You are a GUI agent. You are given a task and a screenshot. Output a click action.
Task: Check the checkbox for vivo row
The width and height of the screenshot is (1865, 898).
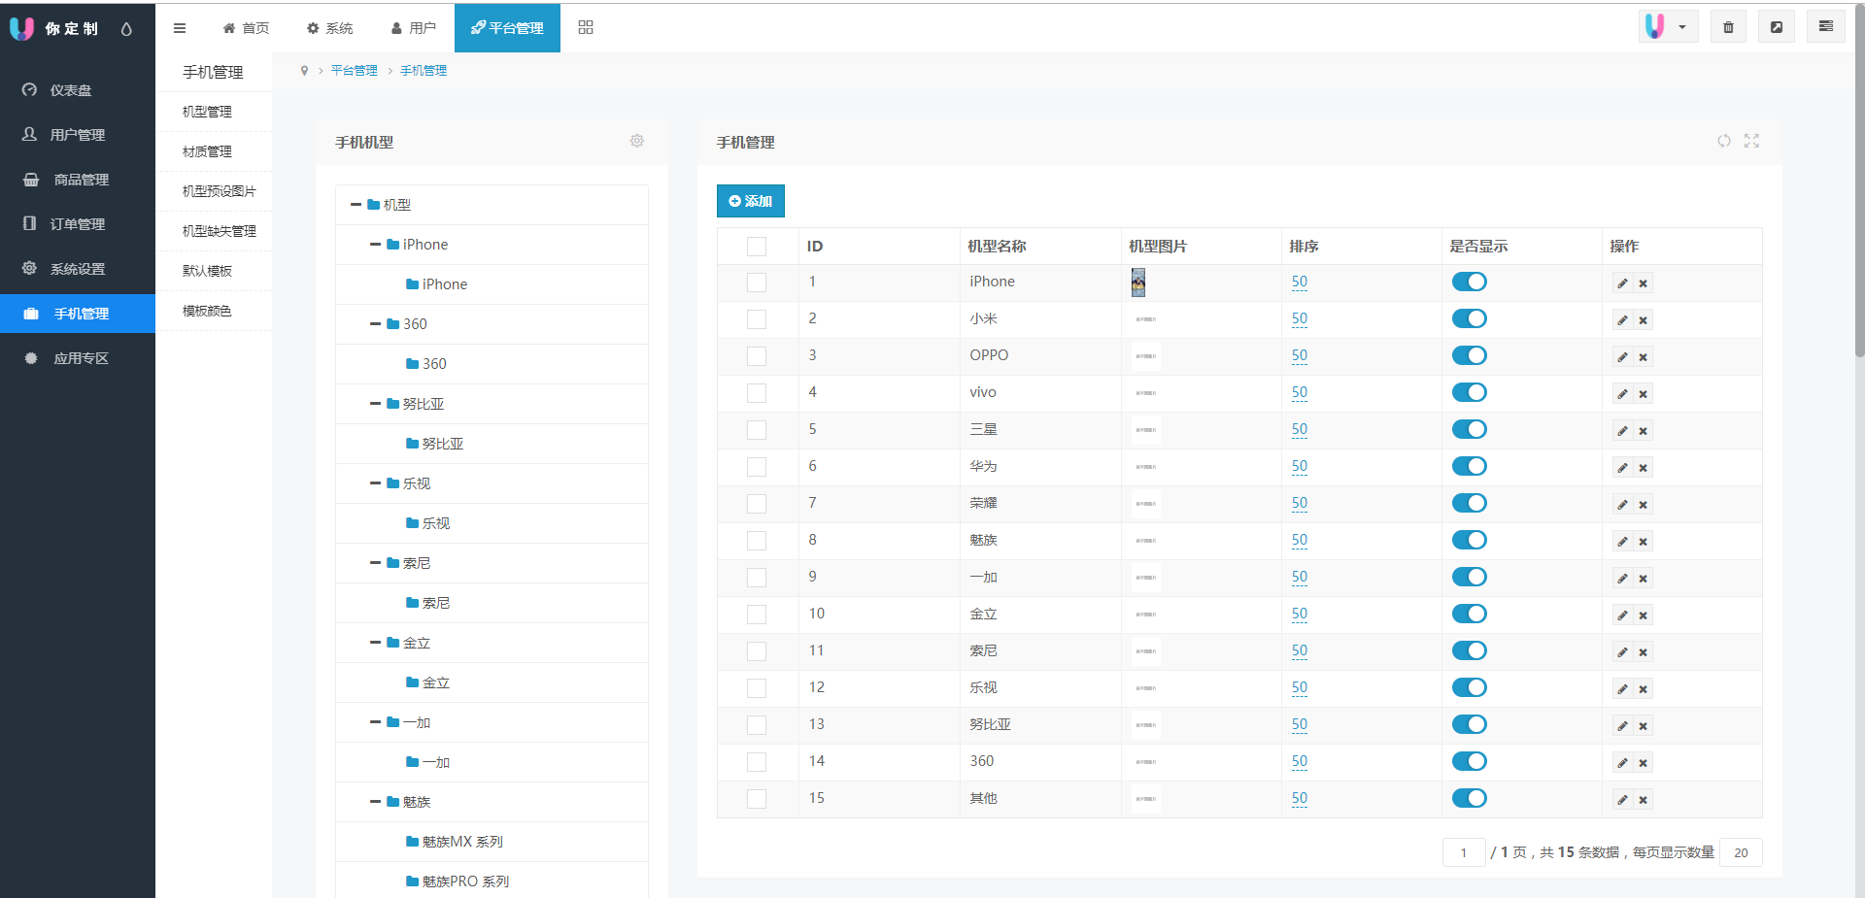[x=757, y=393]
